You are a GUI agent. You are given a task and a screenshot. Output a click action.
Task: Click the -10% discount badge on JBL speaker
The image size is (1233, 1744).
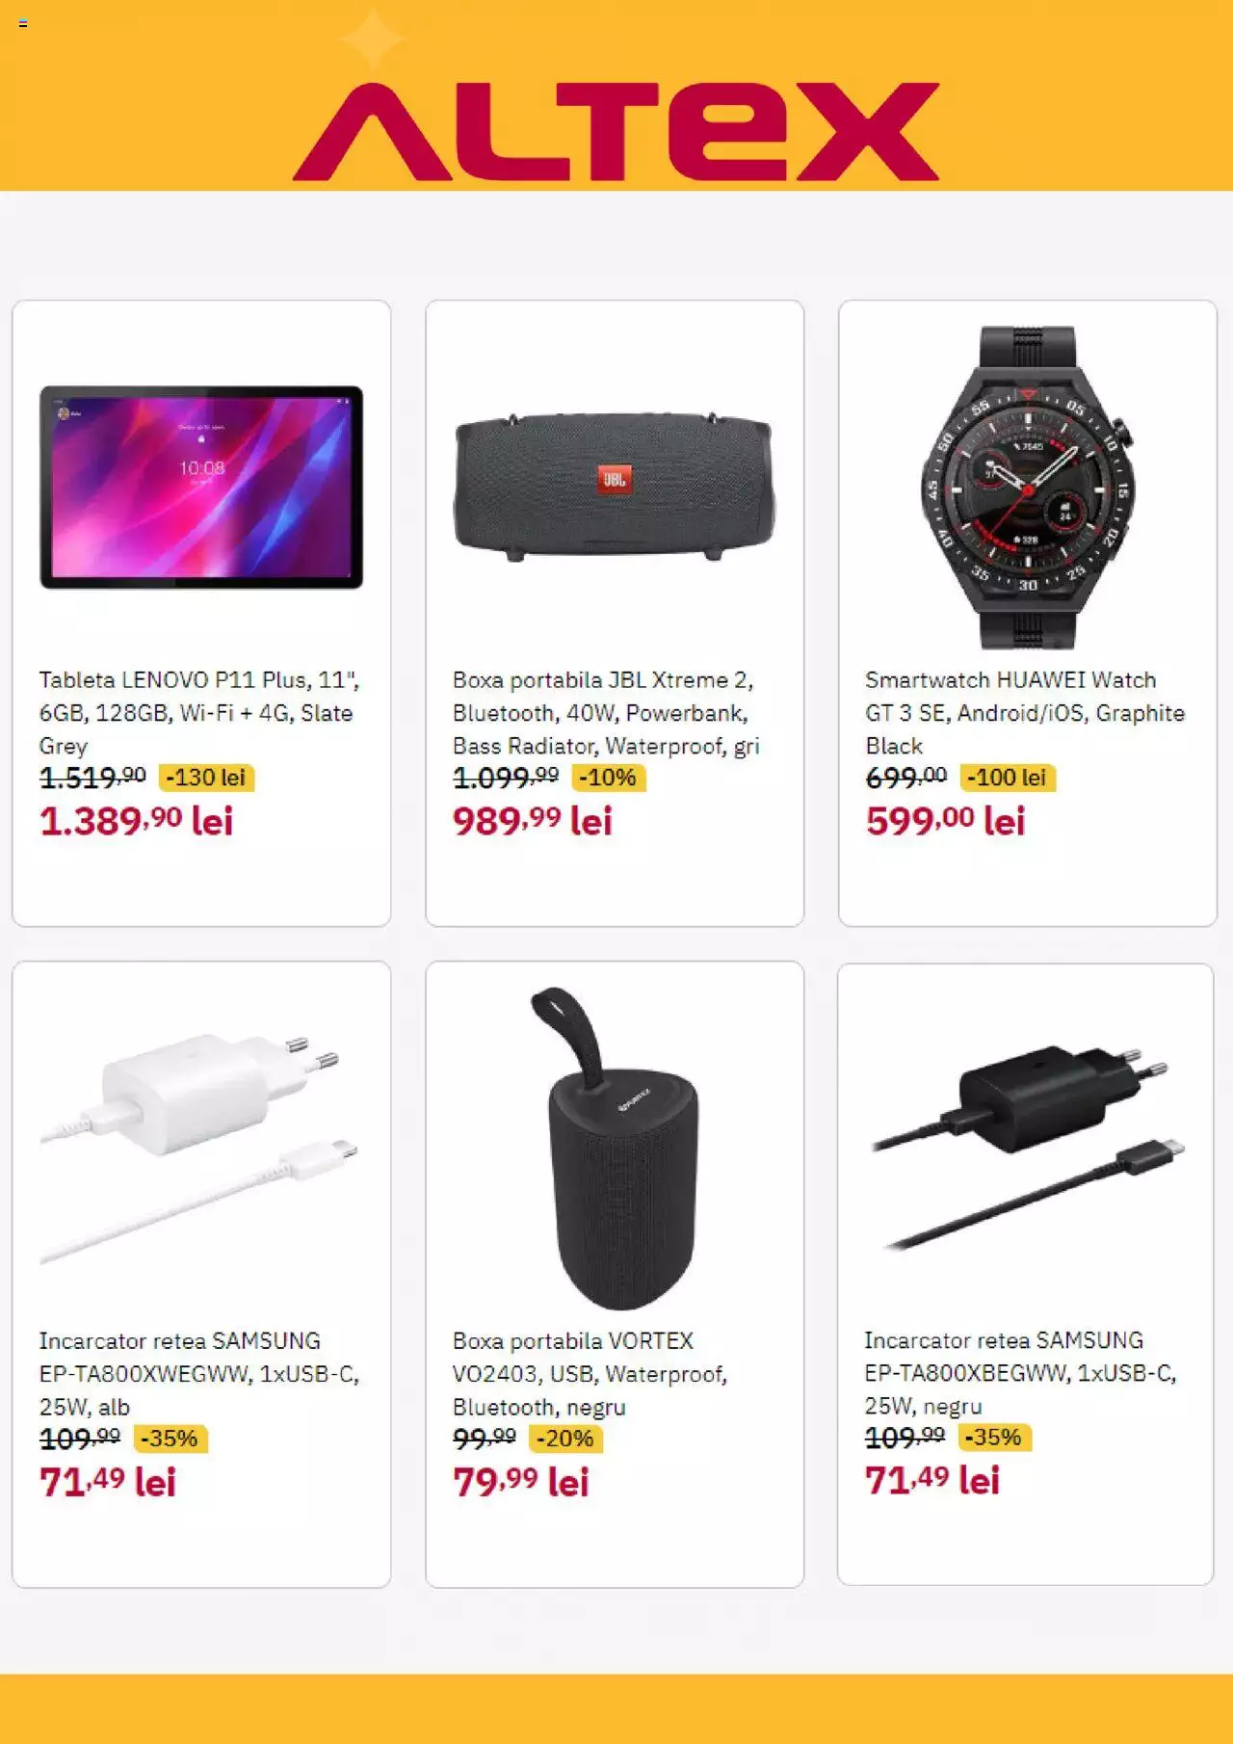pos(609,778)
